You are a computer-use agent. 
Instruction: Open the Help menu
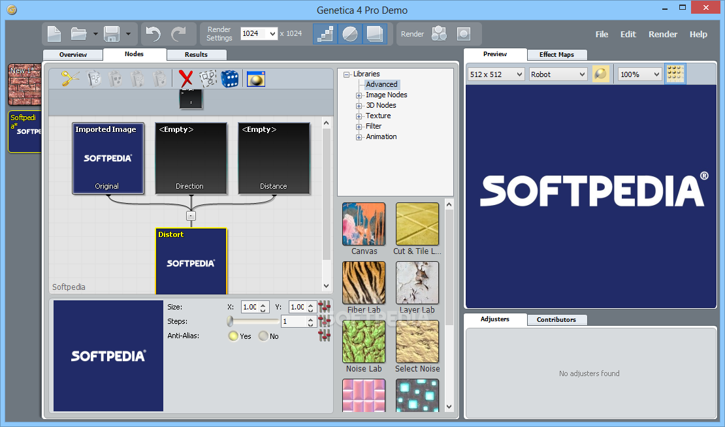click(698, 34)
